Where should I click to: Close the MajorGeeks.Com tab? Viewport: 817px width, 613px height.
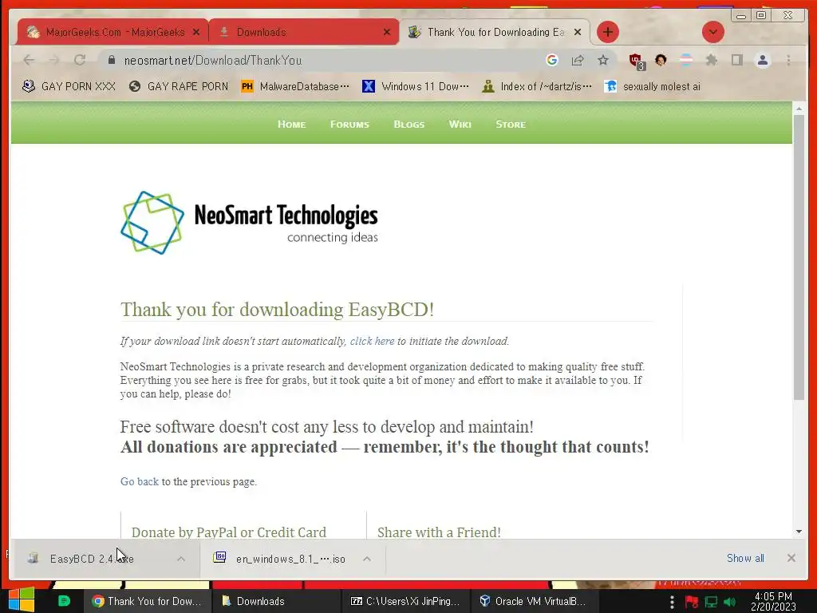196,32
